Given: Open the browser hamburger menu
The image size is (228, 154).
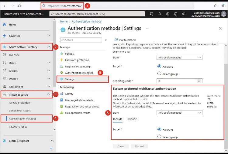Looking at the screenshot, I should tap(223, 6).
